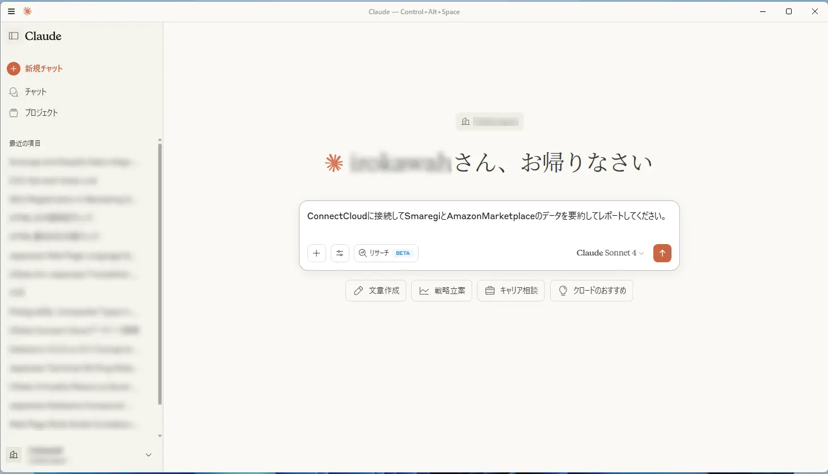Click the Claude sunburst logo icon
Image resolution: width=828 pixels, height=474 pixels.
tap(27, 11)
